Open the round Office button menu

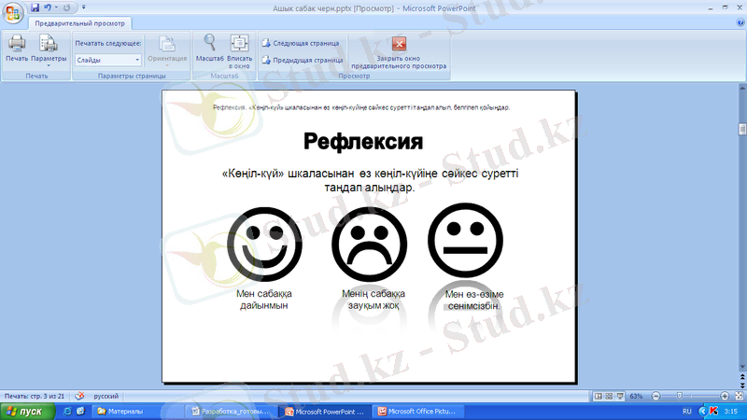(13, 11)
